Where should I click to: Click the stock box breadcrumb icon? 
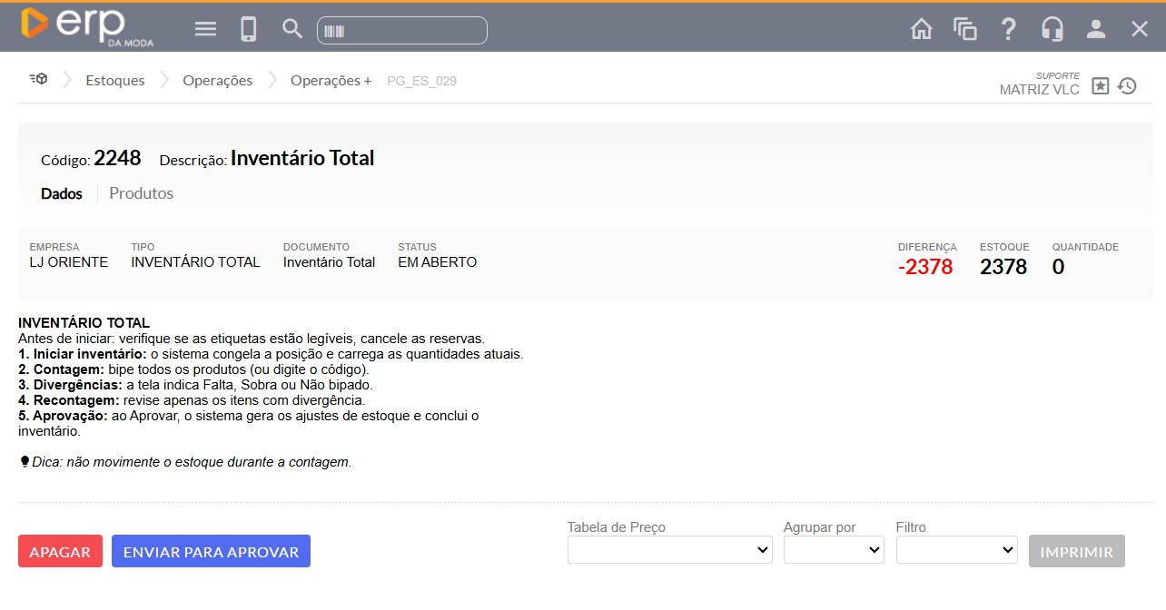coord(38,80)
